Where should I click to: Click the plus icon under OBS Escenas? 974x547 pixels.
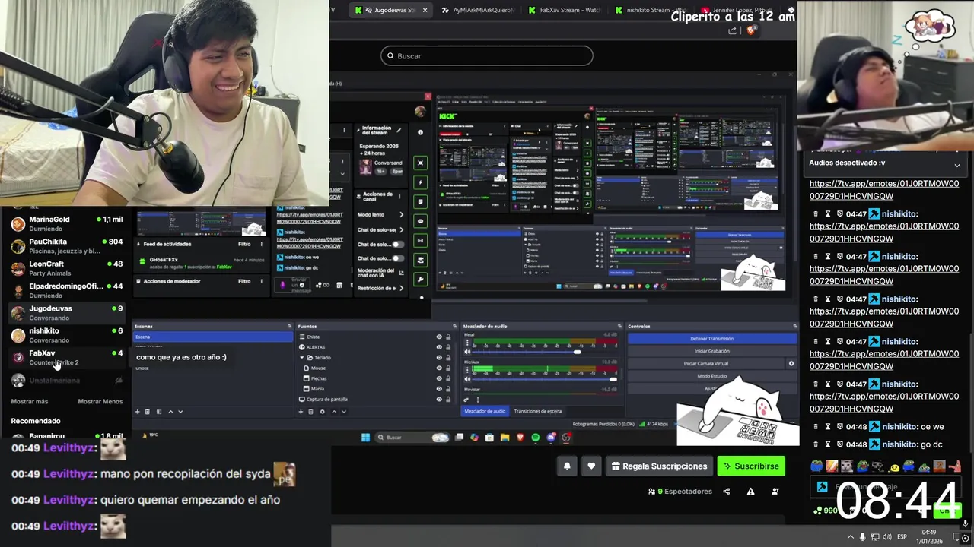coord(138,412)
